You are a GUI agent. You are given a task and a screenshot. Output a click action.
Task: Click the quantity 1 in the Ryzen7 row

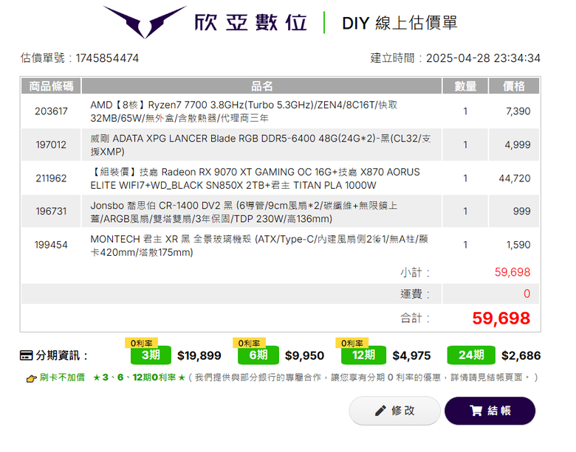[x=465, y=111]
